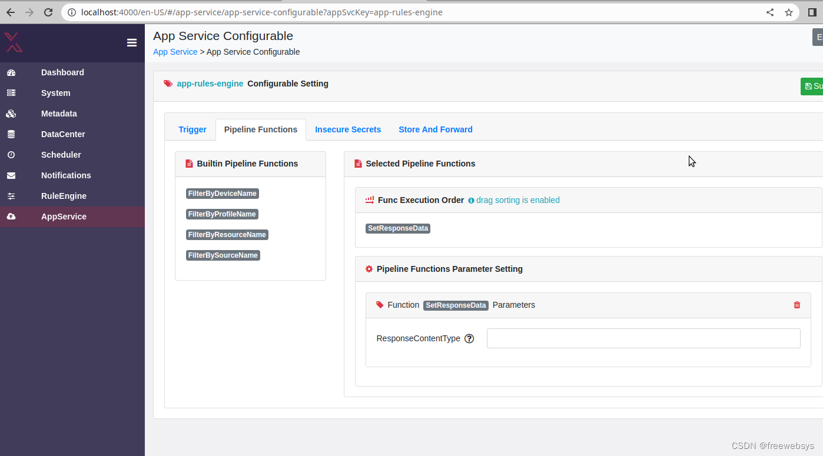823x456 pixels.
Task: Click the document icon beside Selected Pipeline Functions
Action: [x=358, y=164]
